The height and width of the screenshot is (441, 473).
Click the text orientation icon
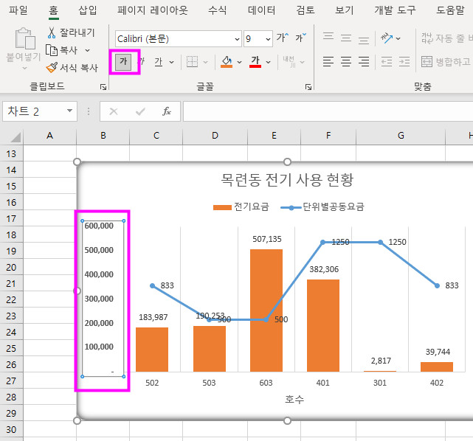pyautogui.click(x=387, y=38)
